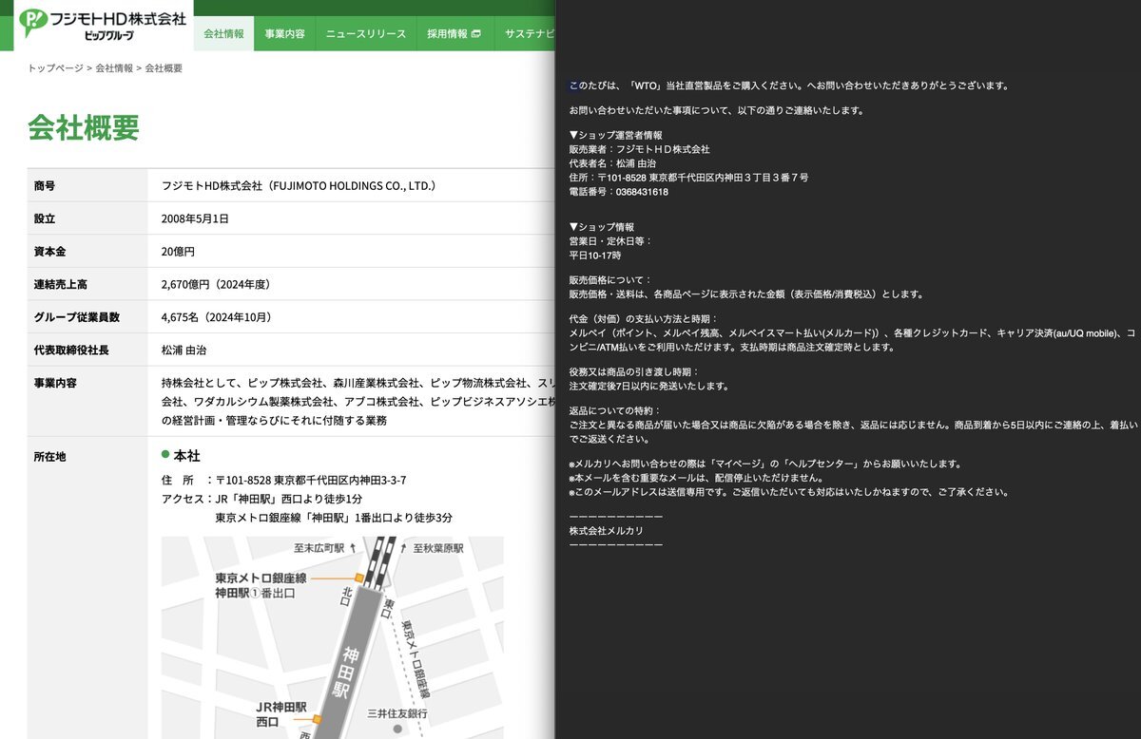Image resolution: width=1141 pixels, height=739 pixels.
Task: Click the 本社 subheading
Action: coord(187,456)
